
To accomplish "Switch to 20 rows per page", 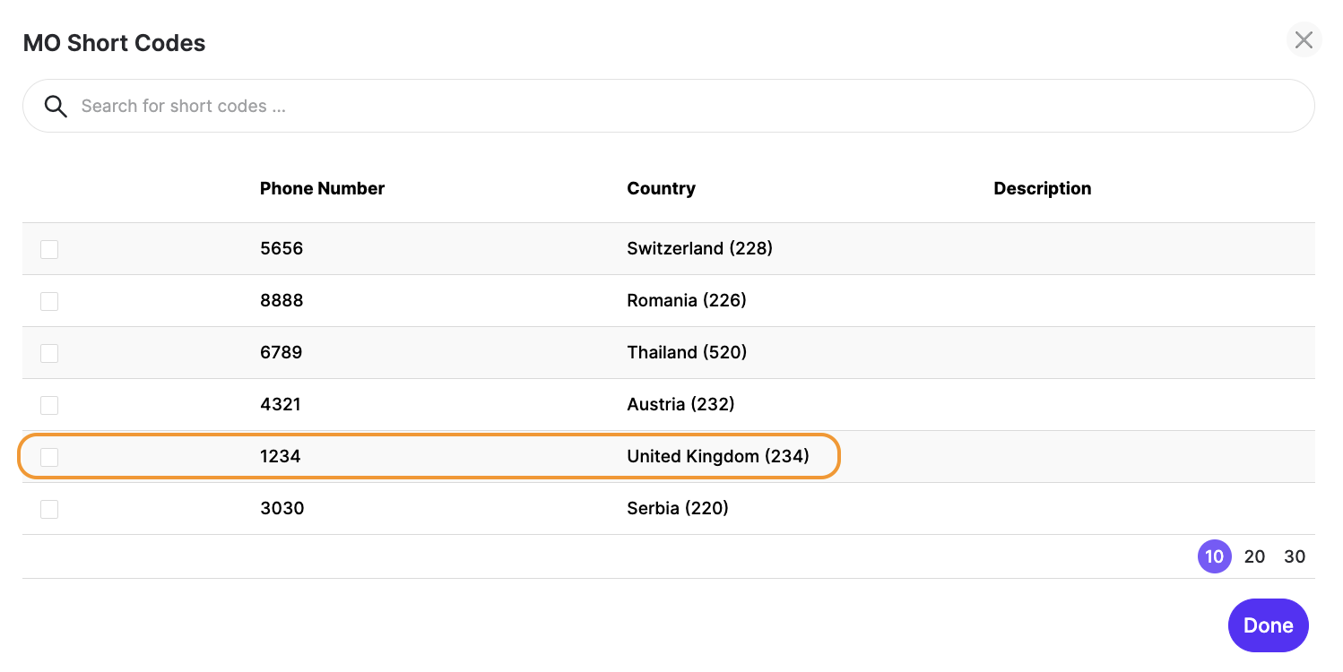I will 1254,556.
